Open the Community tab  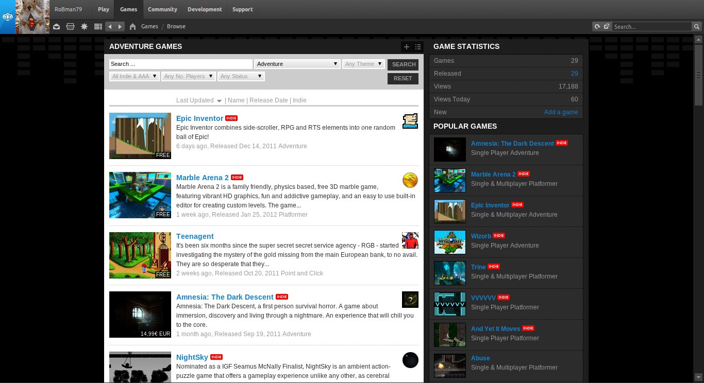click(x=162, y=9)
